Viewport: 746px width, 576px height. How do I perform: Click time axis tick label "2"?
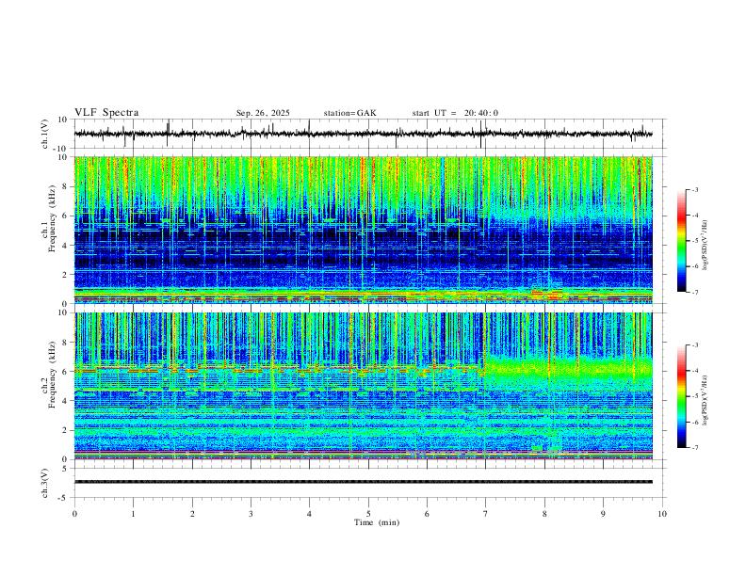(192, 514)
